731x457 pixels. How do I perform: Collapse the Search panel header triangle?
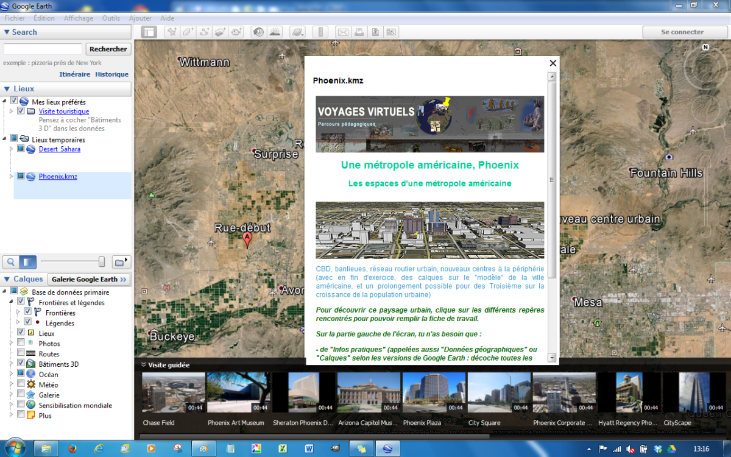point(7,32)
